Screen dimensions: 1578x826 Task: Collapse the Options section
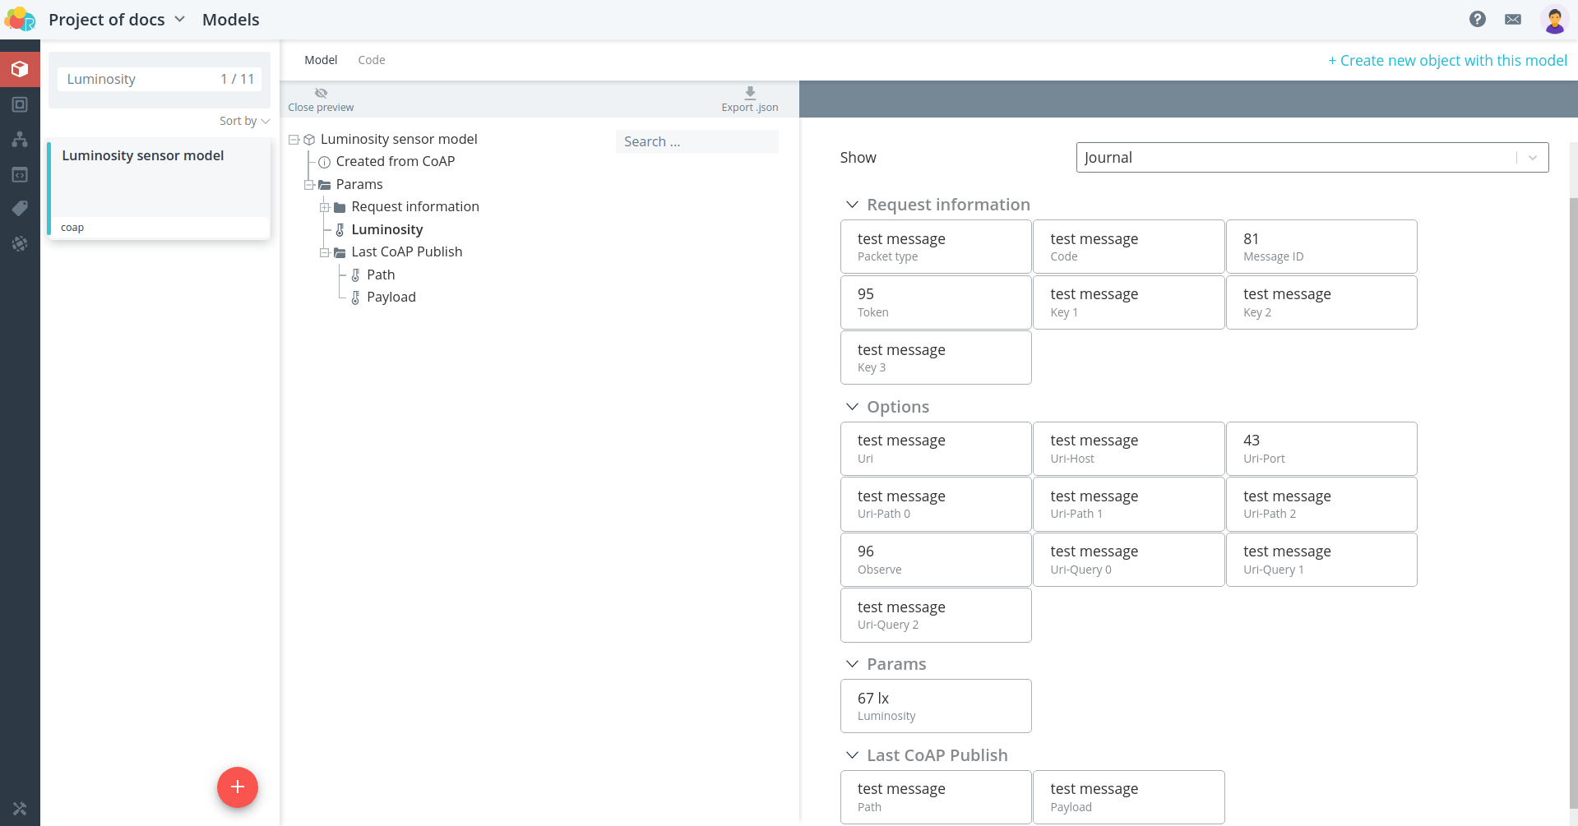click(852, 407)
